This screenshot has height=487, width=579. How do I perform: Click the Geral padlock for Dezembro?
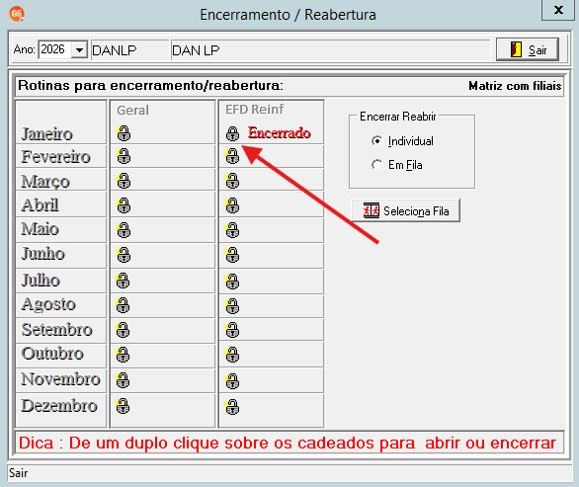(x=123, y=406)
